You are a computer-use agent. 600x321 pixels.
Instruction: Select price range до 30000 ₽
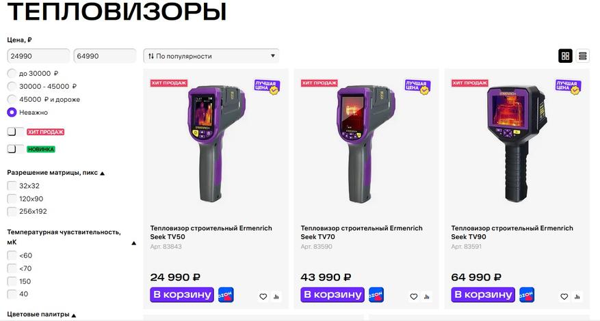12,73
